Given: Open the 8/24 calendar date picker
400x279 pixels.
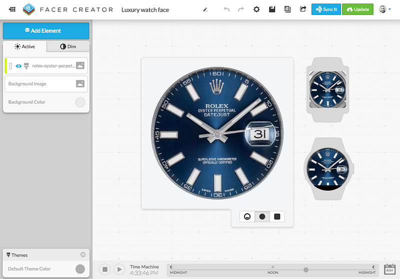Looking at the screenshot, I should [389, 270].
